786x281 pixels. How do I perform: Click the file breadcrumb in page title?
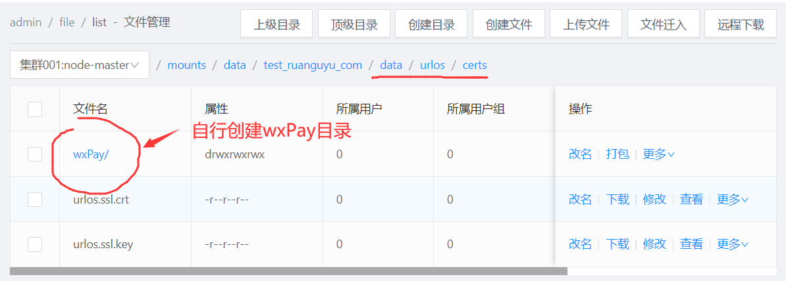[x=66, y=22]
